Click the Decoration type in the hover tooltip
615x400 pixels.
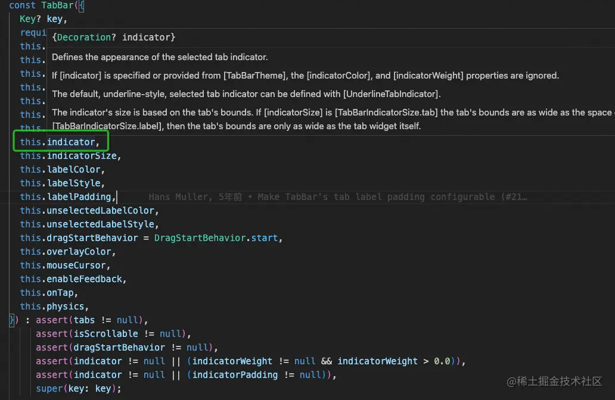[83, 37]
